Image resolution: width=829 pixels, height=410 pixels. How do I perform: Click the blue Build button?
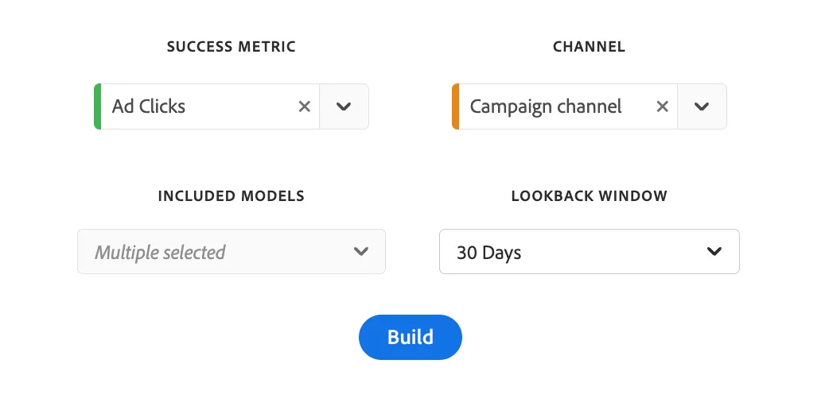[411, 337]
